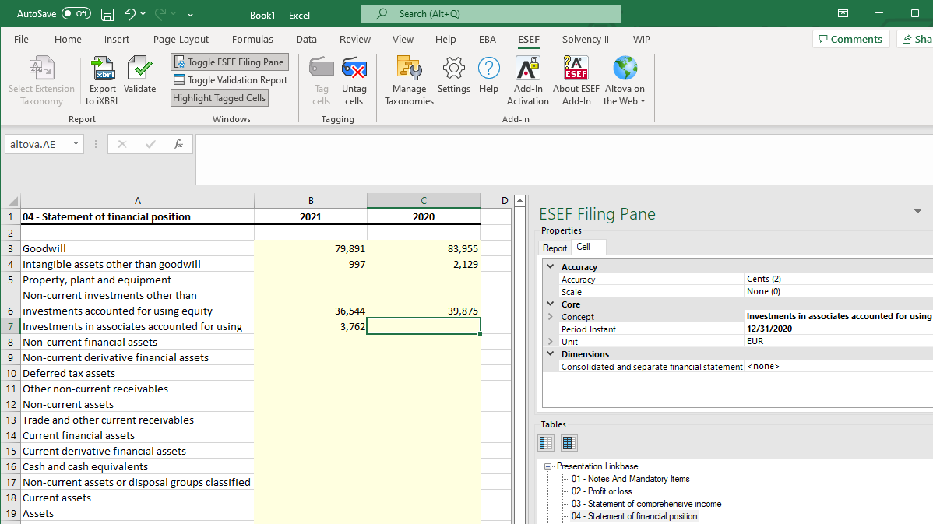933x524 pixels.
Task: Open Manage Taxonomies
Action: (410, 80)
